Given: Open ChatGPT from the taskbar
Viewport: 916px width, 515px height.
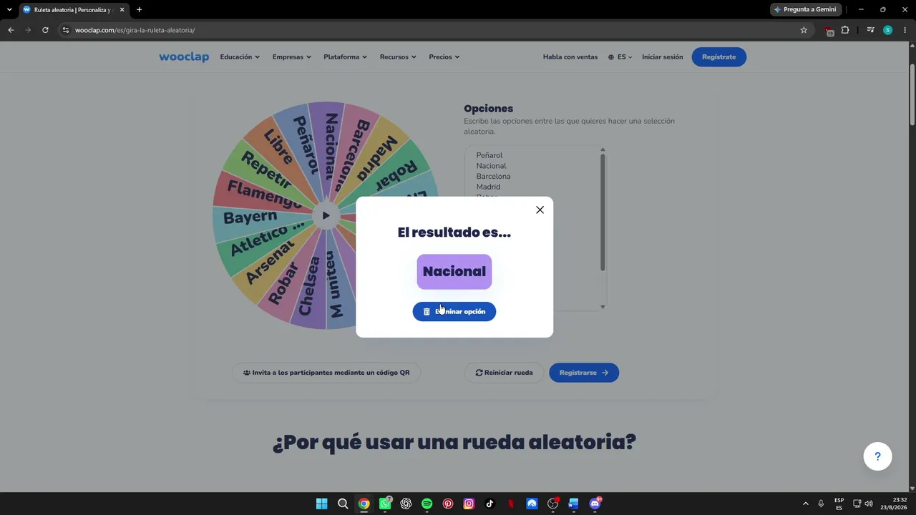Looking at the screenshot, I should tap(406, 504).
